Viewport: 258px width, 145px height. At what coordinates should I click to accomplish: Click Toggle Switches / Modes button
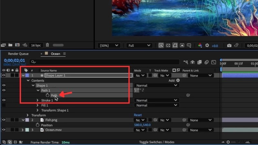click(157, 142)
